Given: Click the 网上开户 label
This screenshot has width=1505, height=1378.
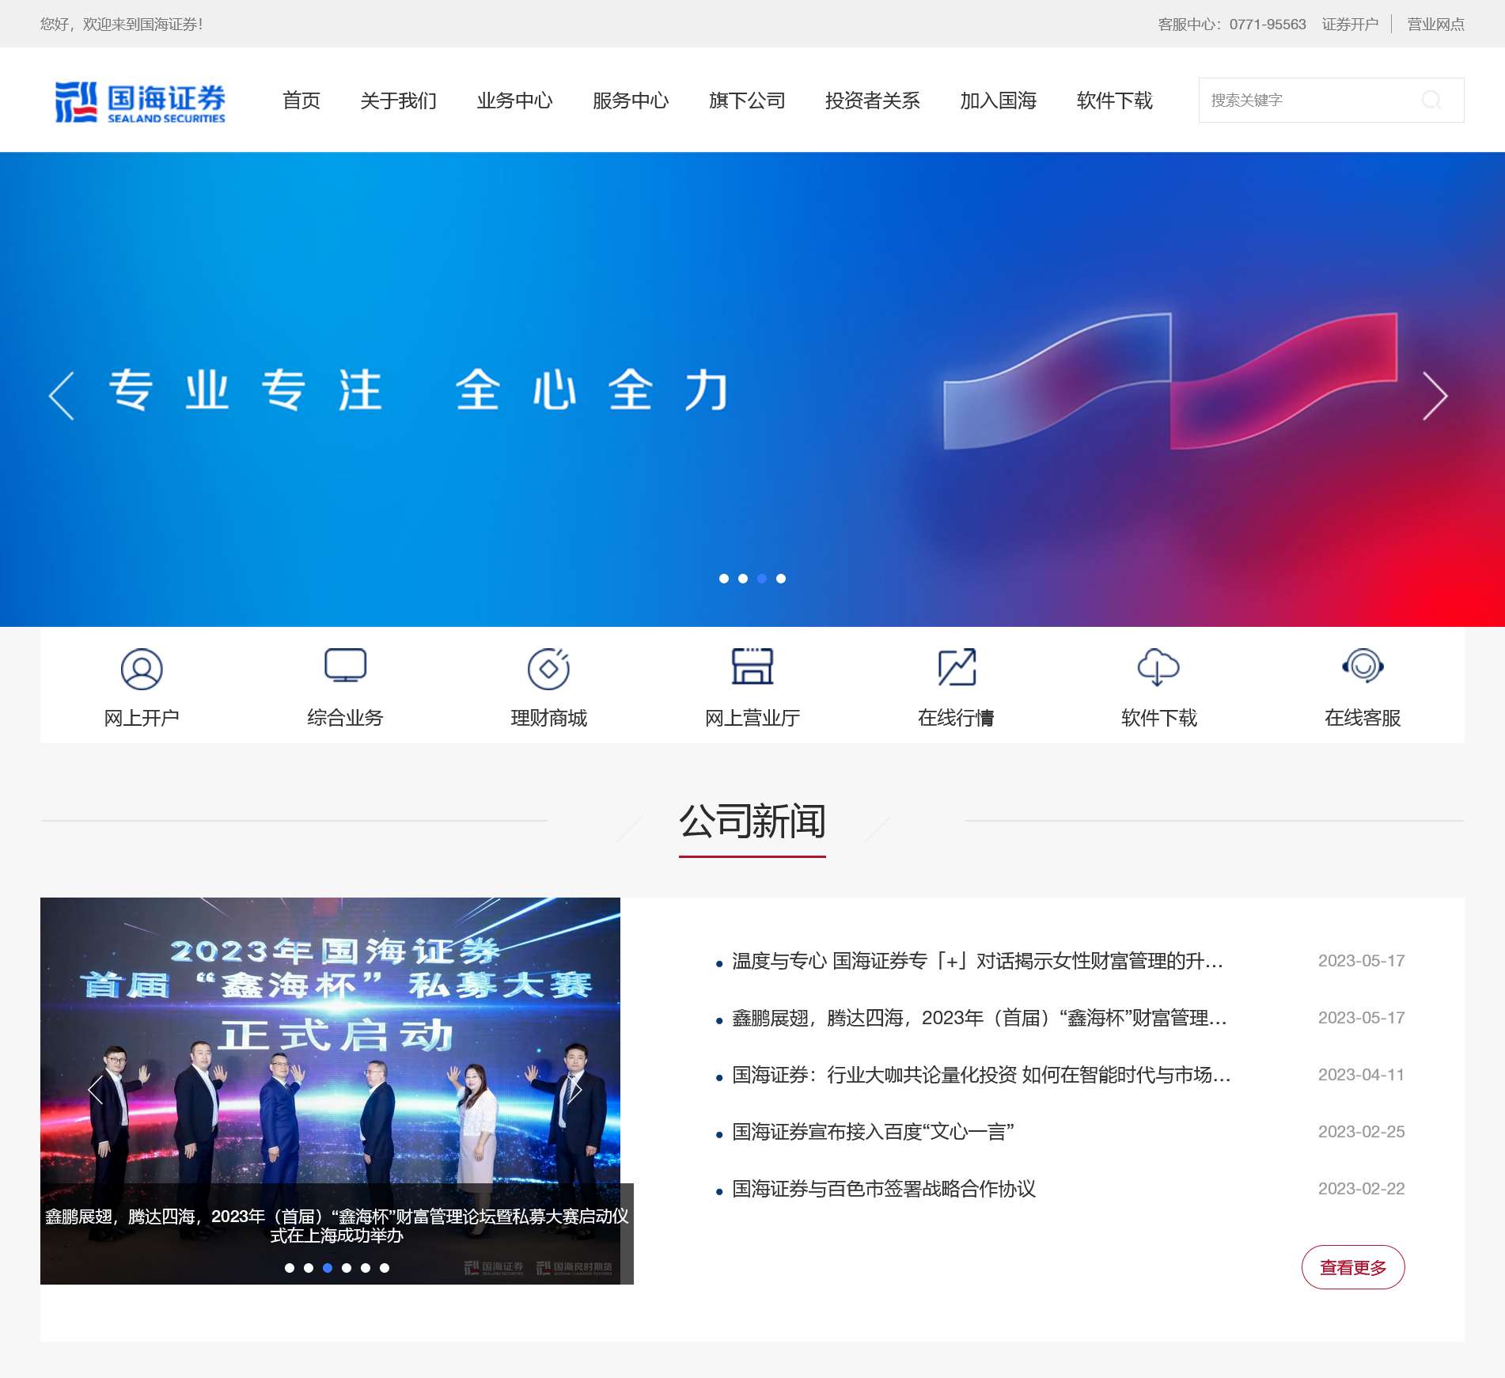Looking at the screenshot, I should [x=142, y=718].
